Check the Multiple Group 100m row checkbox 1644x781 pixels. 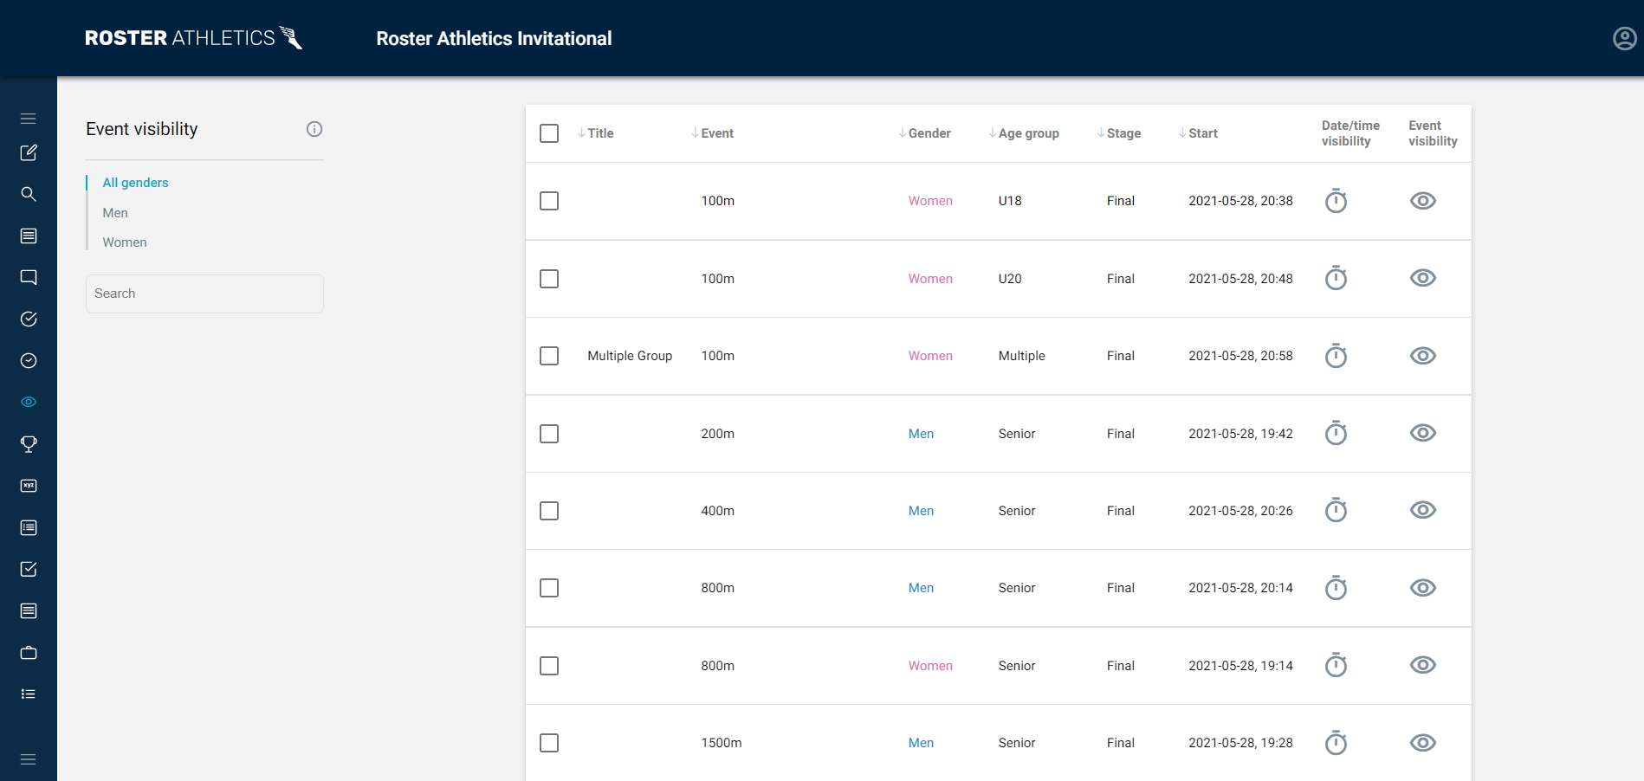click(x=549, y=355)
